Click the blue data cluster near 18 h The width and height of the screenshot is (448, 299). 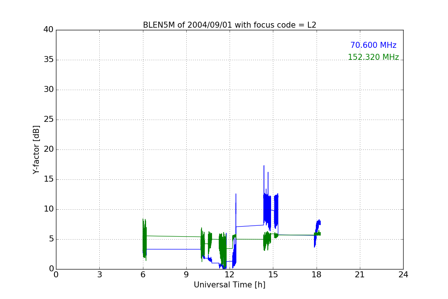pos(317,233)
